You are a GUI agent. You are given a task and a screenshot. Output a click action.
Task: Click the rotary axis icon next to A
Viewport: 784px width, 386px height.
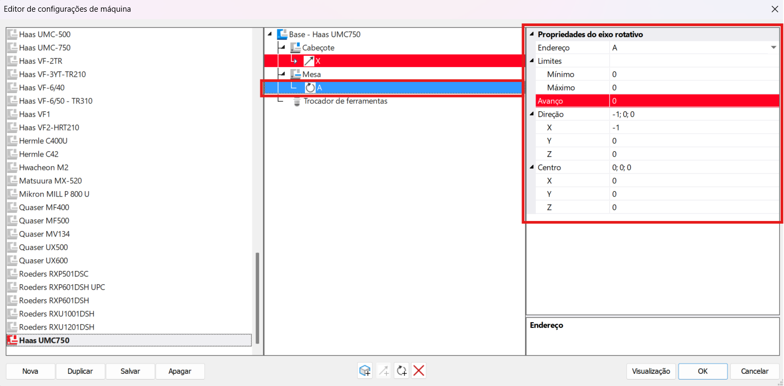pos(310,88)
